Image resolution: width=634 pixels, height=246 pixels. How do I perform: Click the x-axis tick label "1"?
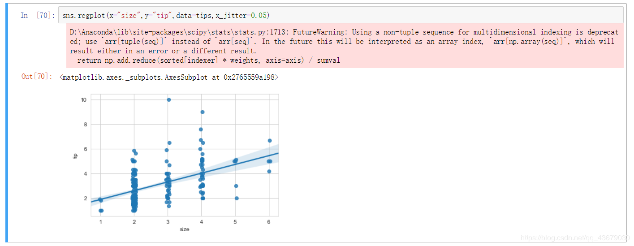coord(101,222)
